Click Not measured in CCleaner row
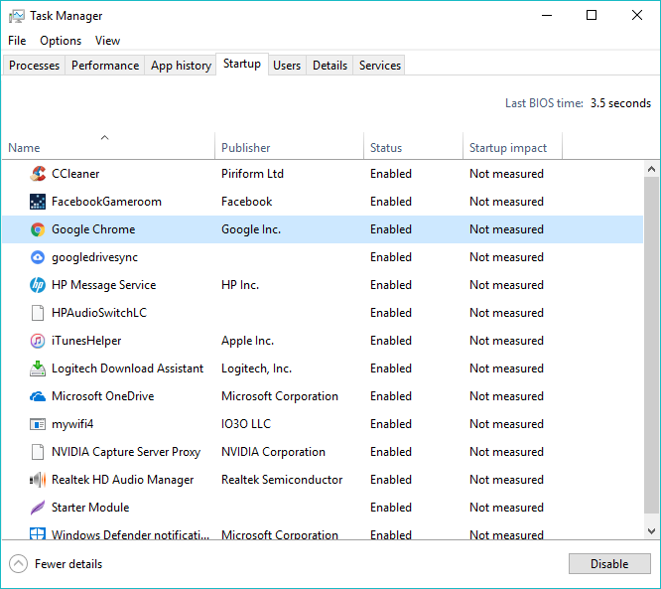Viewport: 661px width, 589px height. tap(506, 174)
